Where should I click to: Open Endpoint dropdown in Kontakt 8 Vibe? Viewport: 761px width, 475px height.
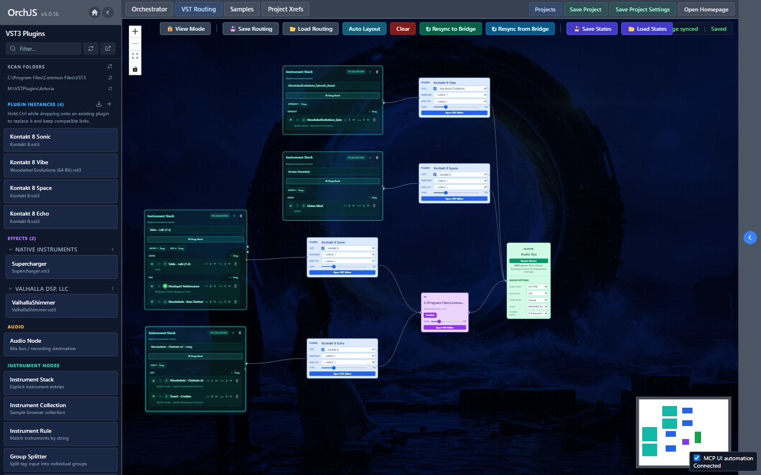pyautogui.click(x=460, y=95)
